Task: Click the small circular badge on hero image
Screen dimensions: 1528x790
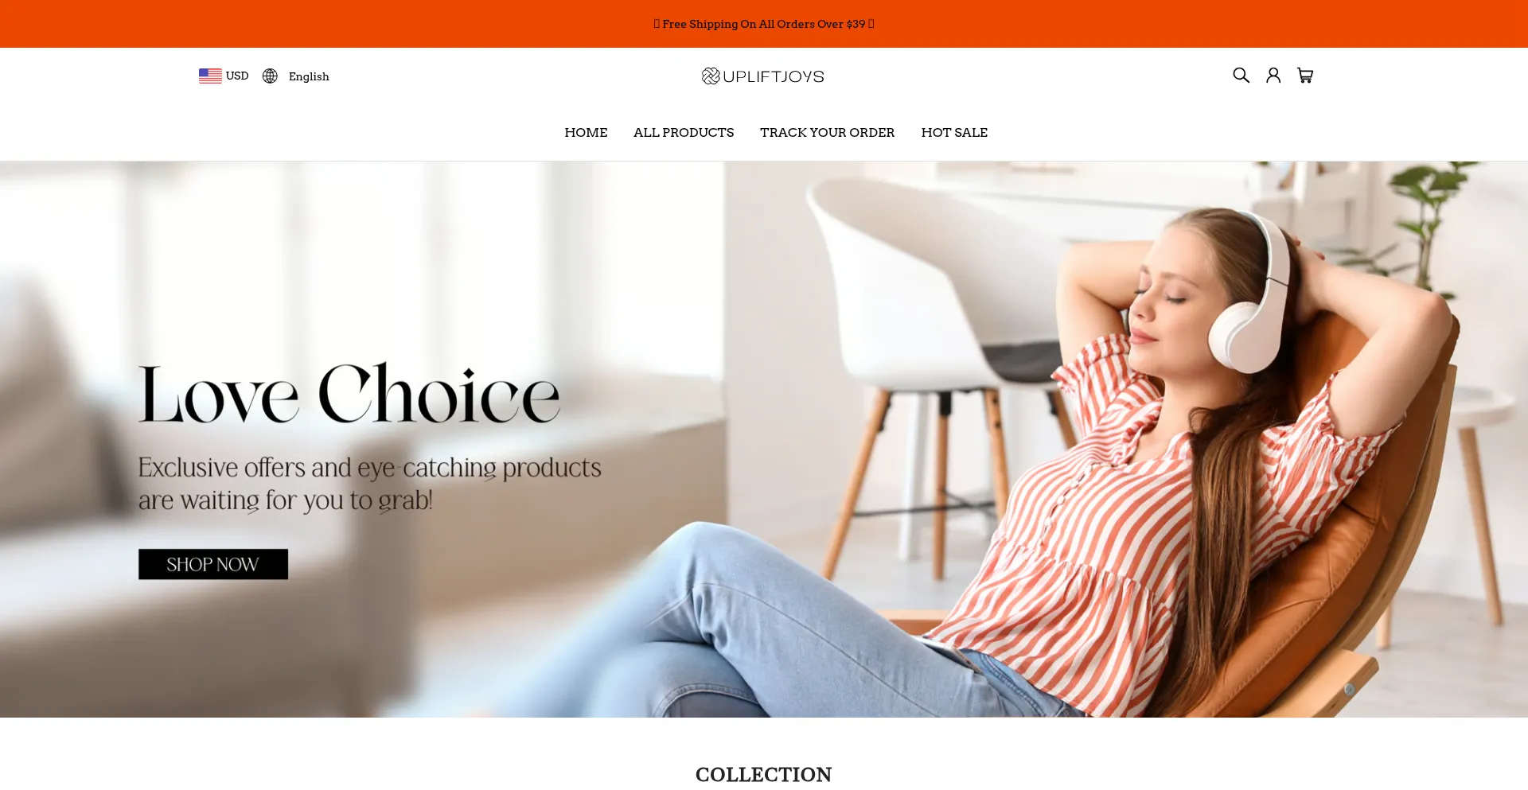Action: pos(1350,690)
